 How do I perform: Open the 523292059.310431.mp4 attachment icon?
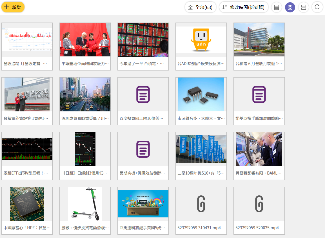pos(201,204)
